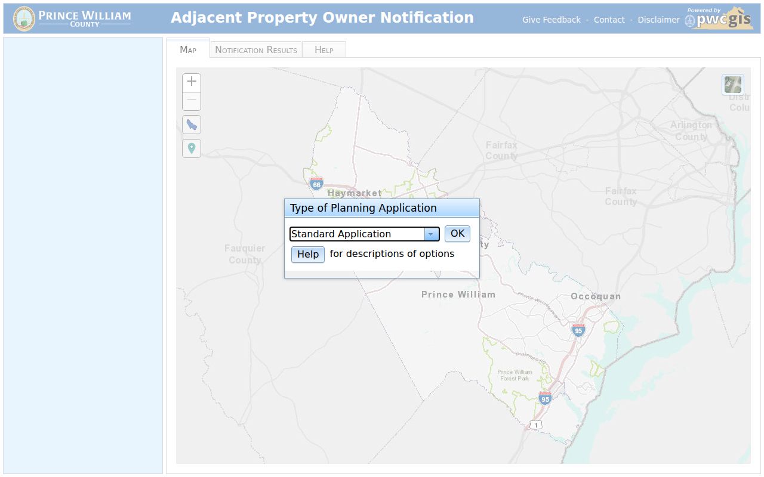
Task: Select the Prince William Forest Park label
Action: pyautogui.click(x=515, y=375)
